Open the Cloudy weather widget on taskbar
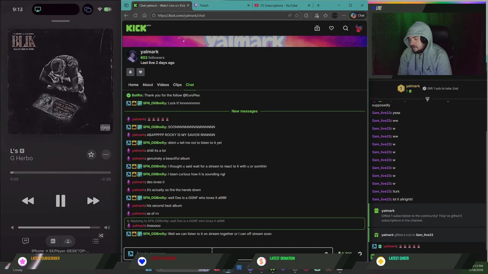The image size is (488, 274). click(x=14, y=268)
